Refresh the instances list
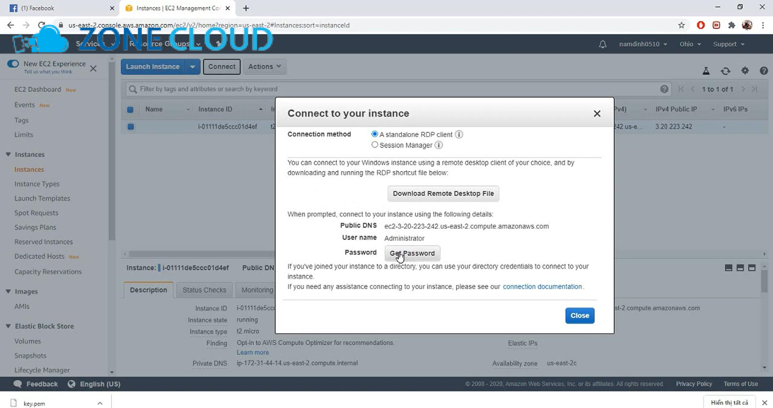 tap(725, 71)
